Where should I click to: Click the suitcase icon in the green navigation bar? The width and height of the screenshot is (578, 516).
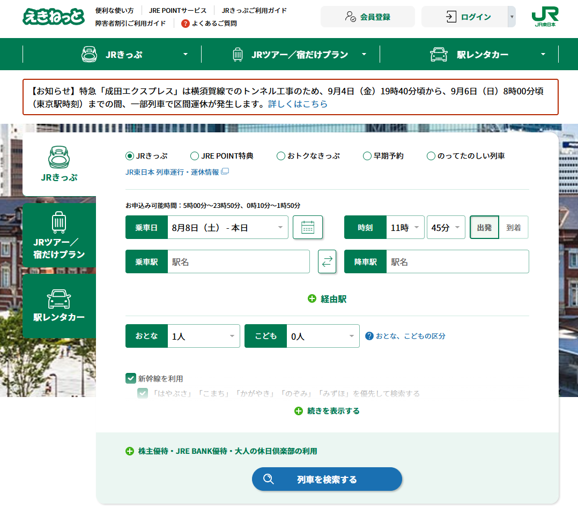coord(238,55)
